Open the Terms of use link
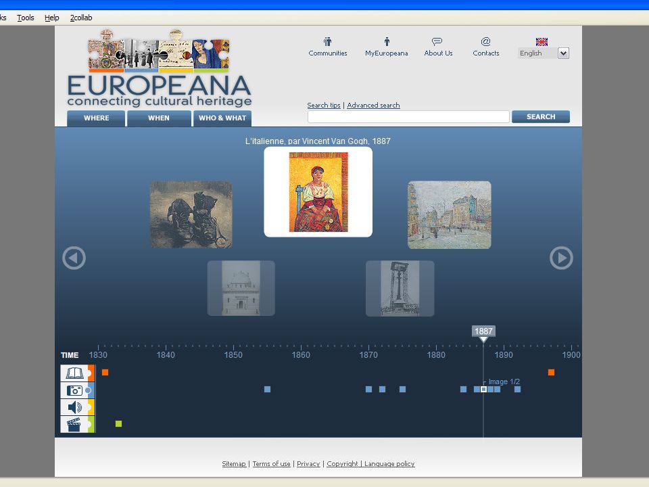The image size is (649, 487). pyautogui.click(x=272, y=464)
